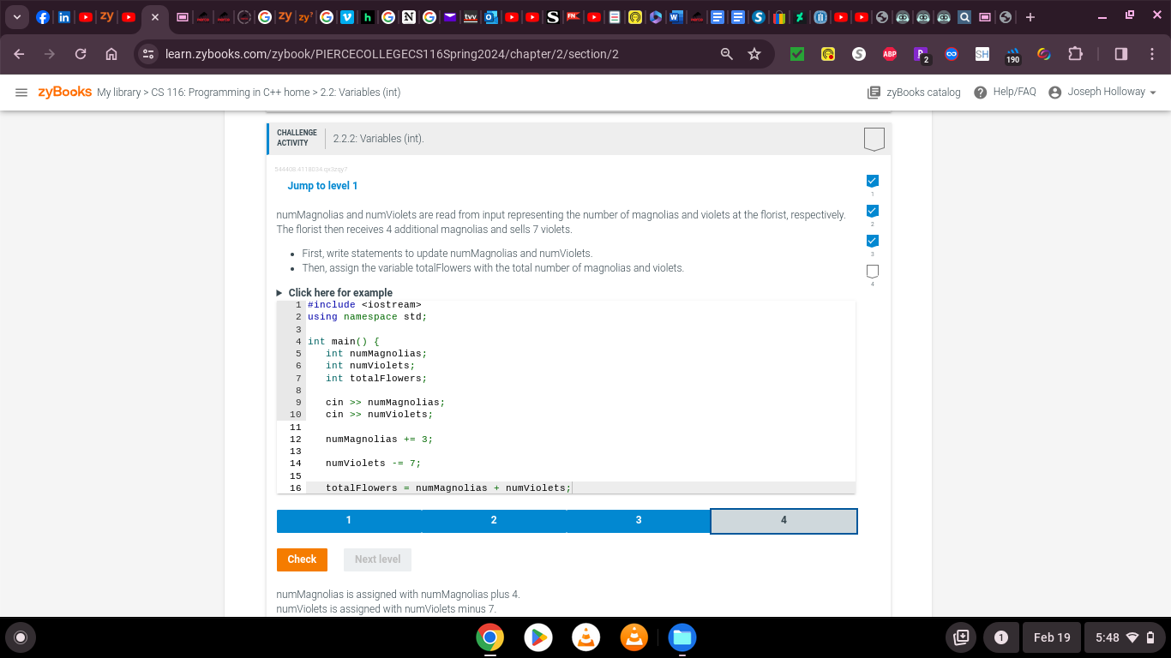Click the Chrome icon in the shelf

489,637
